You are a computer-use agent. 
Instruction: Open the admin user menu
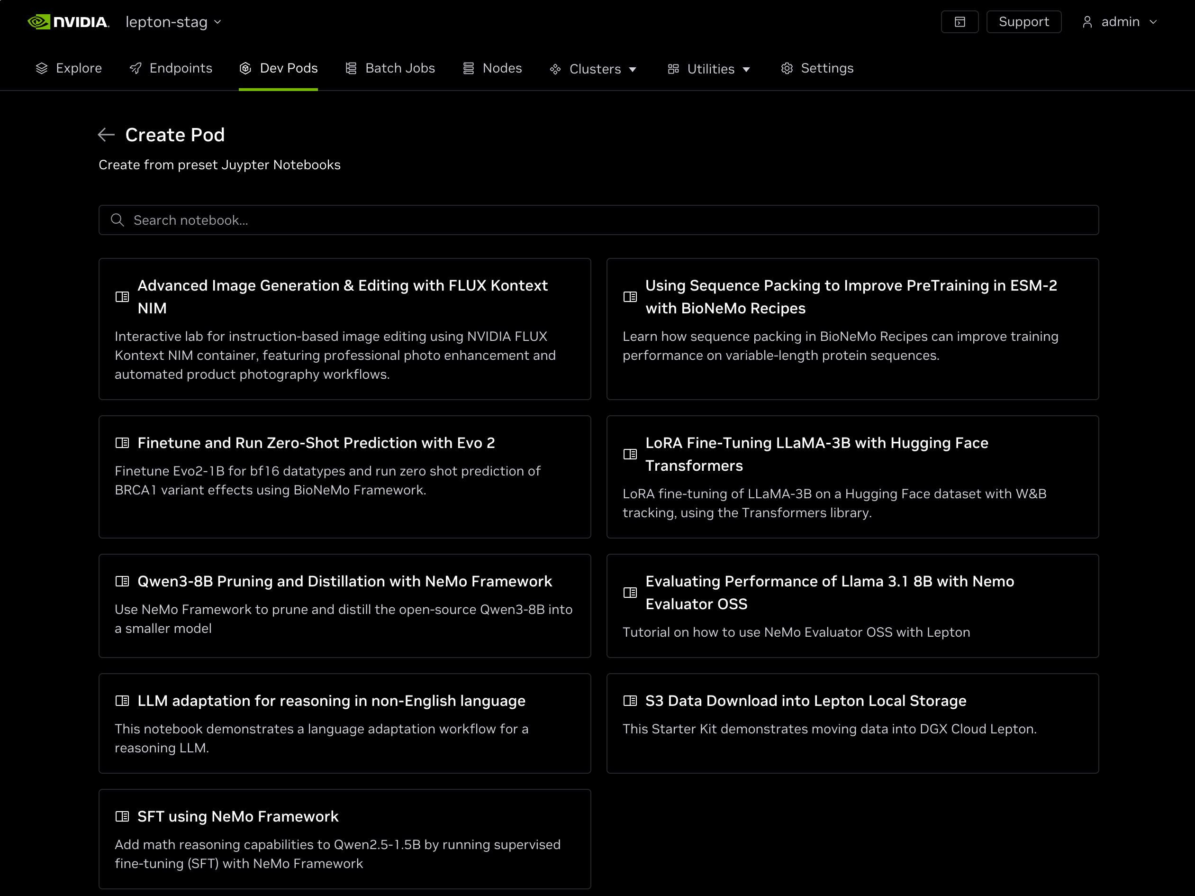[x=1120, y=22]
